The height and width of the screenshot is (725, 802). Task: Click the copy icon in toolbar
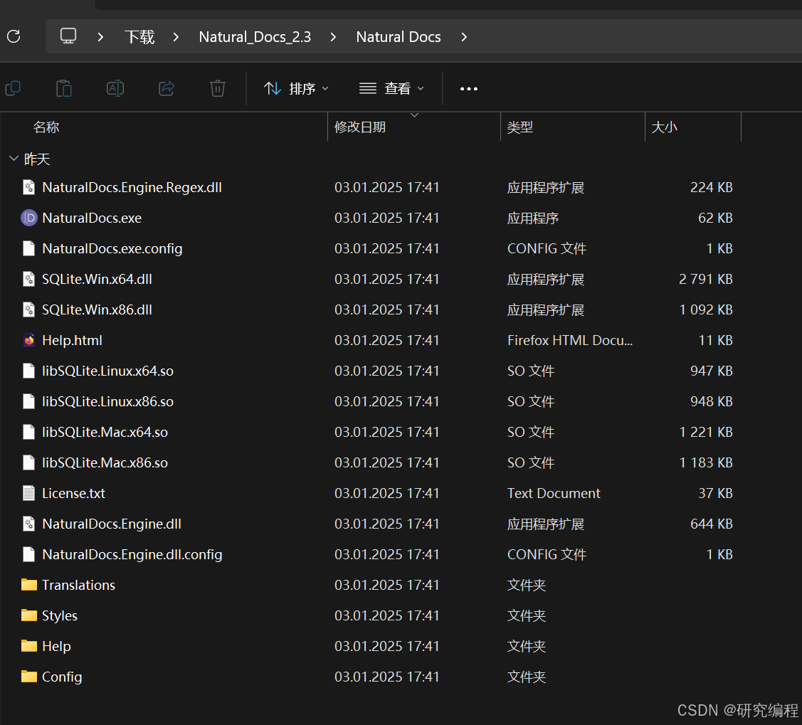13,88
